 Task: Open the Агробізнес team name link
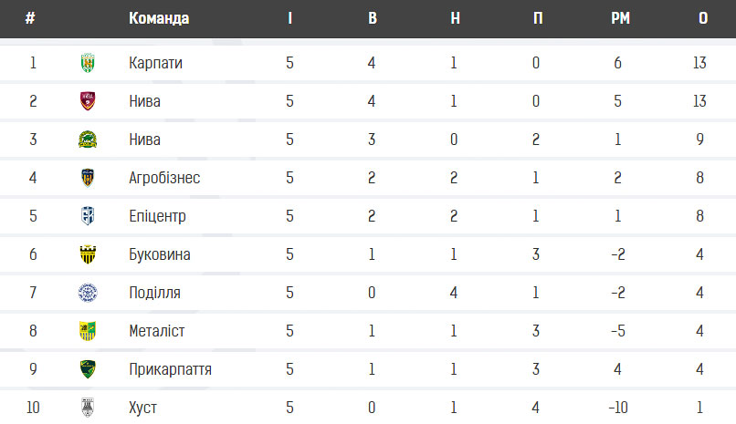click(x=164, y=178)
